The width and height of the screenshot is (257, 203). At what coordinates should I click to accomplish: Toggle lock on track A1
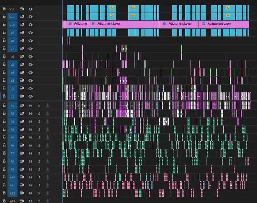coord(4,106)
